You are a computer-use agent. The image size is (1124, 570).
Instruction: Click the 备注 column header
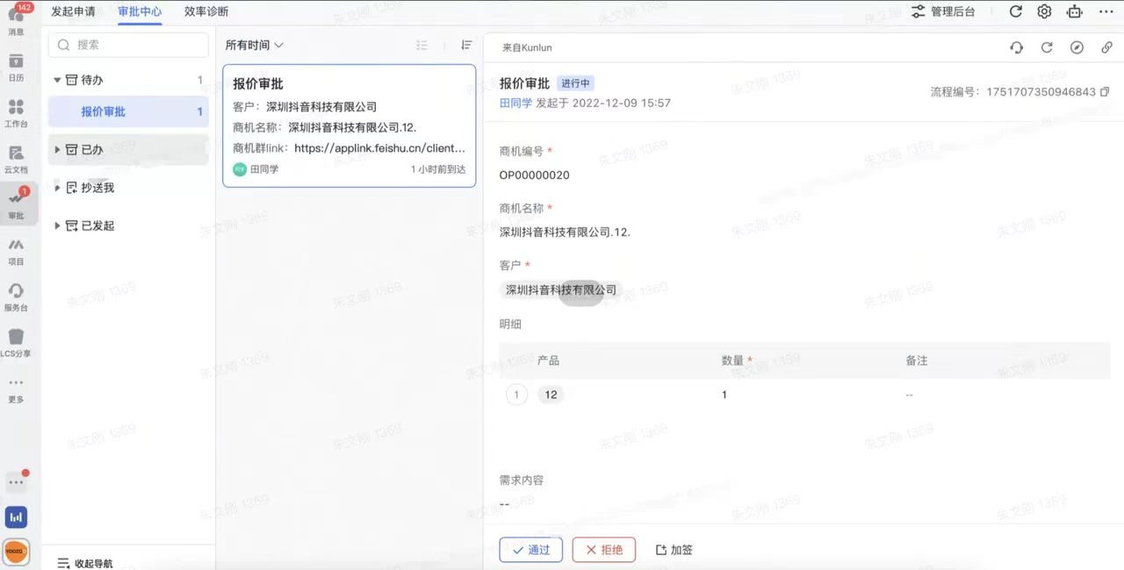pos(917,360)
